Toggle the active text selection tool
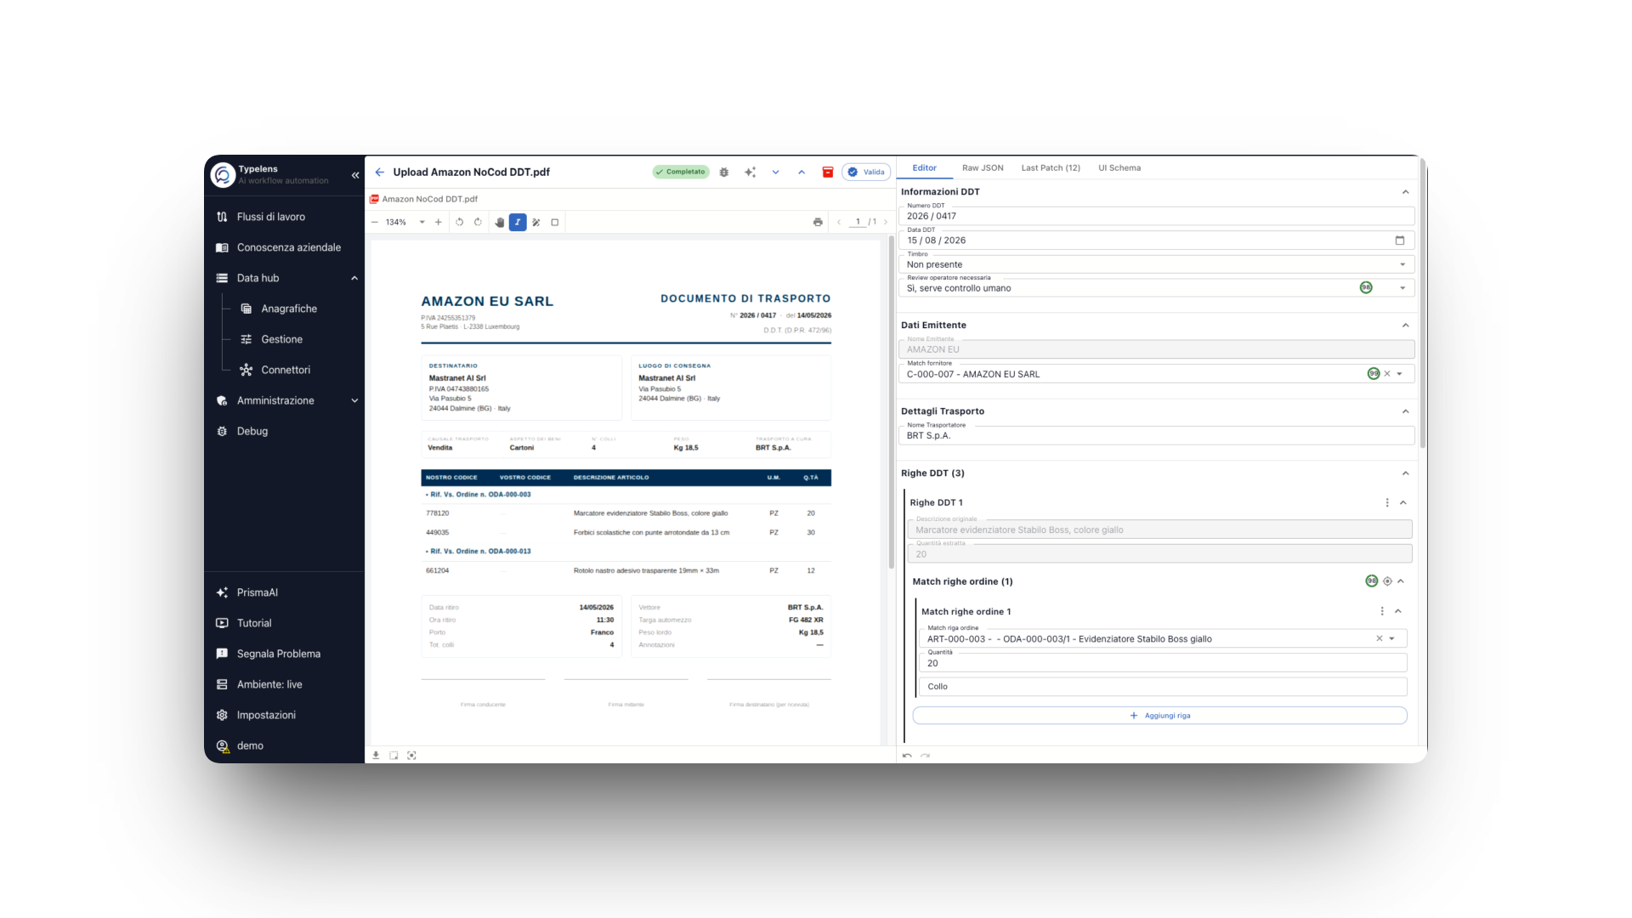Screen dimensions: 1632x918 [x=518, y=223]
